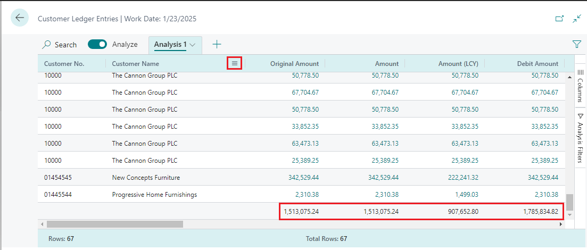Click the 1,785,834.82 Debit Amount total
The height and width of the screenshot is (250, 587).
tap(541, 212)
